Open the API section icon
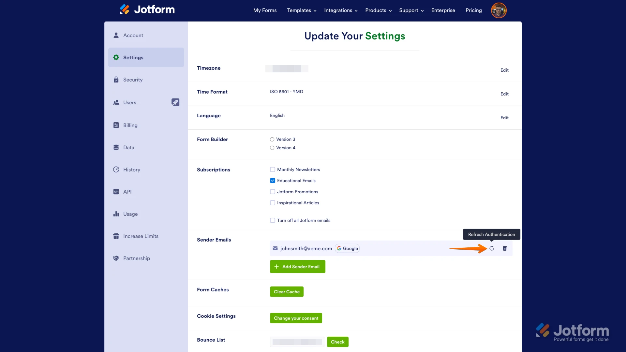 point(116,192)
